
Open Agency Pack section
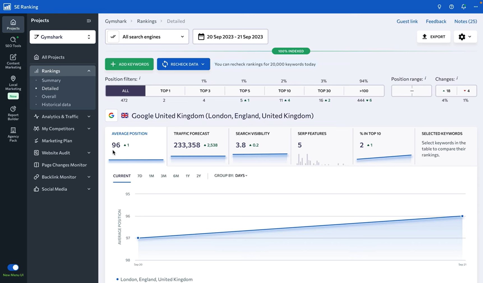pyautogui.click(x=13, y=135)
